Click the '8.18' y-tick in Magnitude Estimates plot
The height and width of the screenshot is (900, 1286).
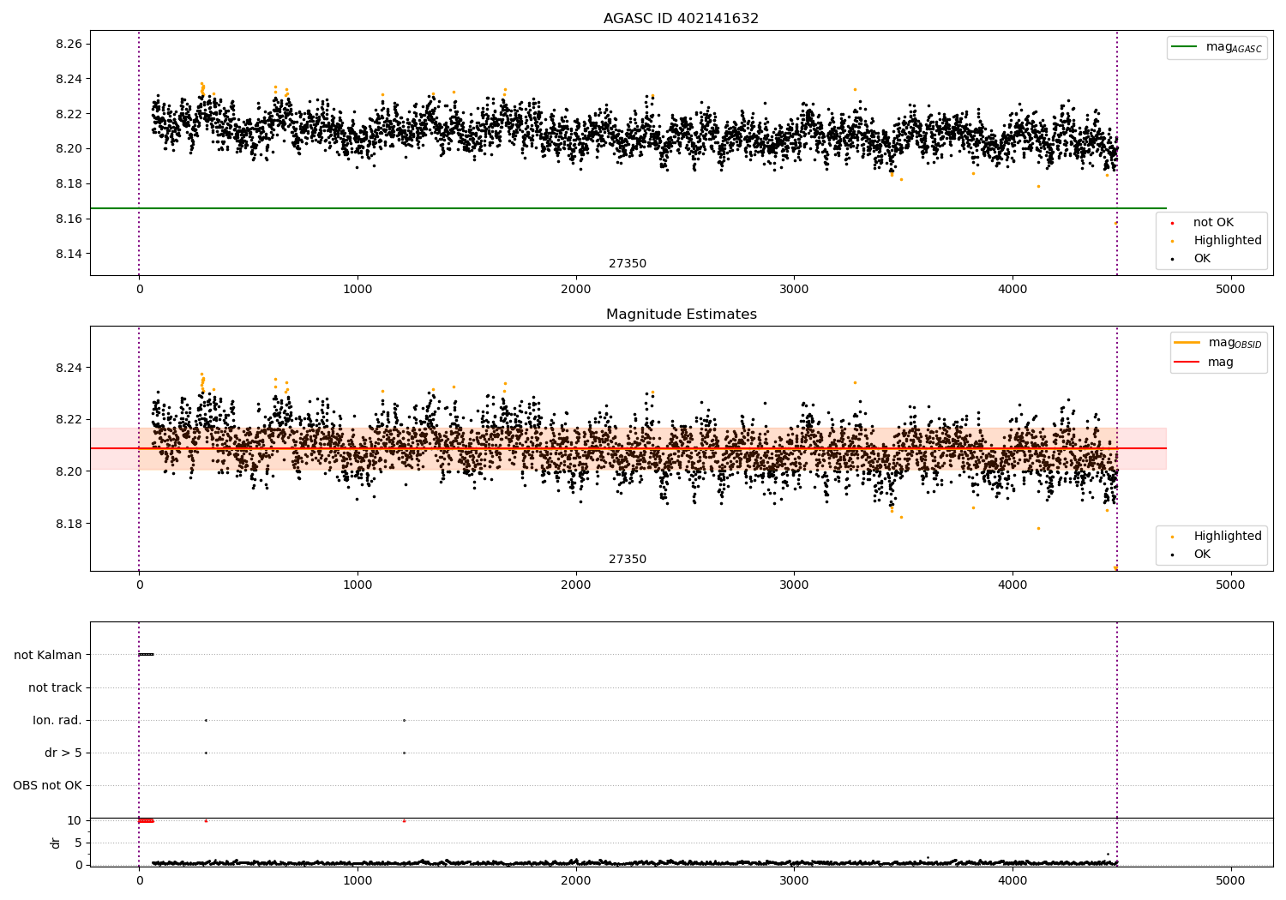[68, 524]
